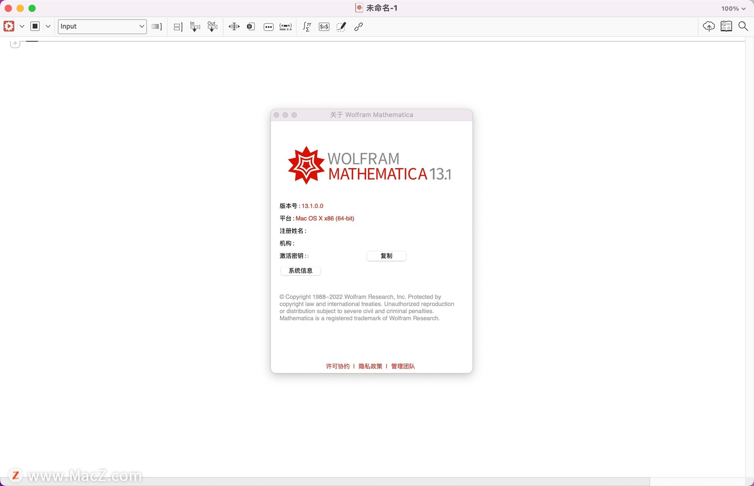Click the platform Mac OS X x86 (64-bit) text

pos(325,218)
